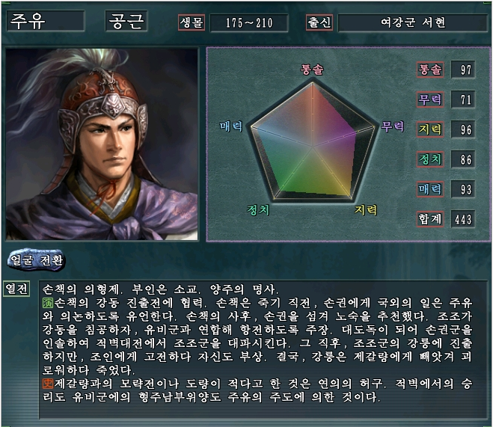The image size is (493, 427).
Task: Click the 생몰 lifespan label
Action: (192, 22)
